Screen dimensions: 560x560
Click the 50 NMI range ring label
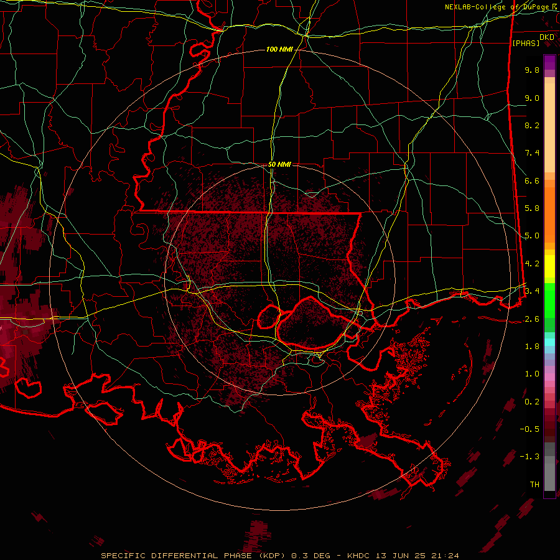click(x=279, y=164)
